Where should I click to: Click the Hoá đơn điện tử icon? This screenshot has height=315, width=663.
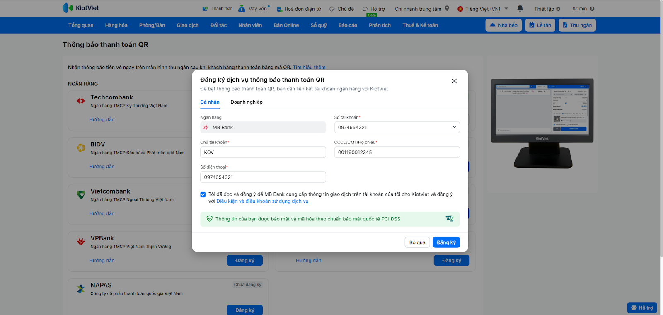[280, 9]
